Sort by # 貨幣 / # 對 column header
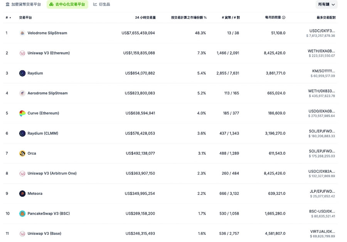The height and width of the screenshot is (242, 347). point(231,17)
